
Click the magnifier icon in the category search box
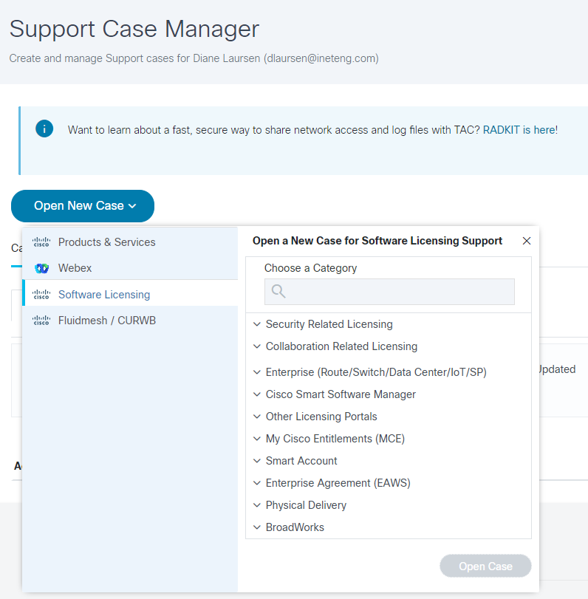click(x=278, y=292)
